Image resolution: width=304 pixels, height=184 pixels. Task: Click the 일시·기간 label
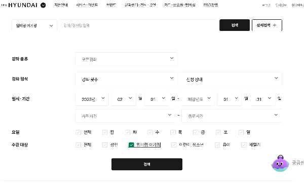21,99
